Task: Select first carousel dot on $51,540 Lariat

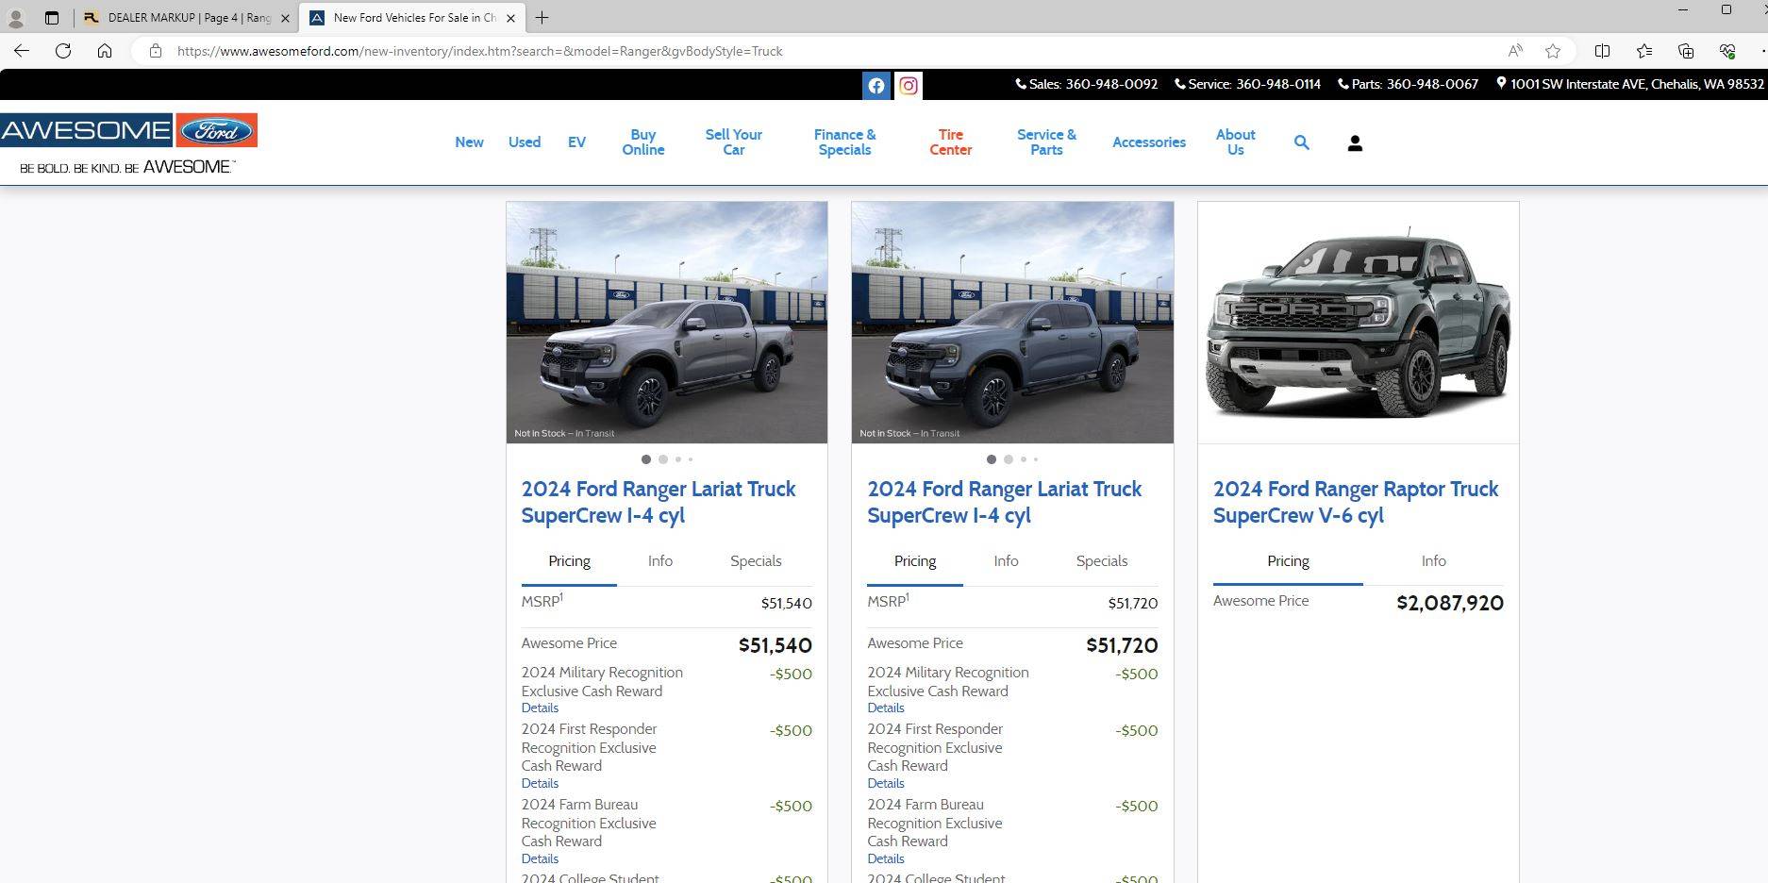Action: pyautogui.click(x=646, y=459)
